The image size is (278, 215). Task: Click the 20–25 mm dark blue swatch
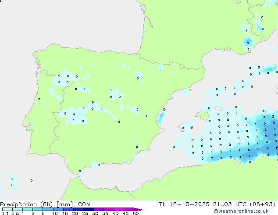pyautogui.click(x=78, y=209)
